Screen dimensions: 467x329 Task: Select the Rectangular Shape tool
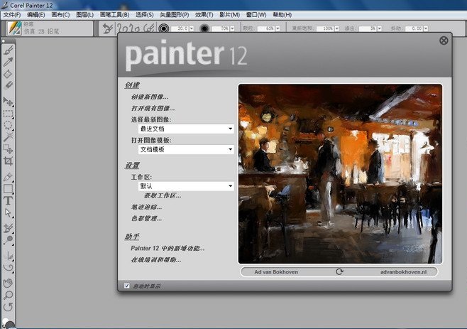tap(8, 189)
